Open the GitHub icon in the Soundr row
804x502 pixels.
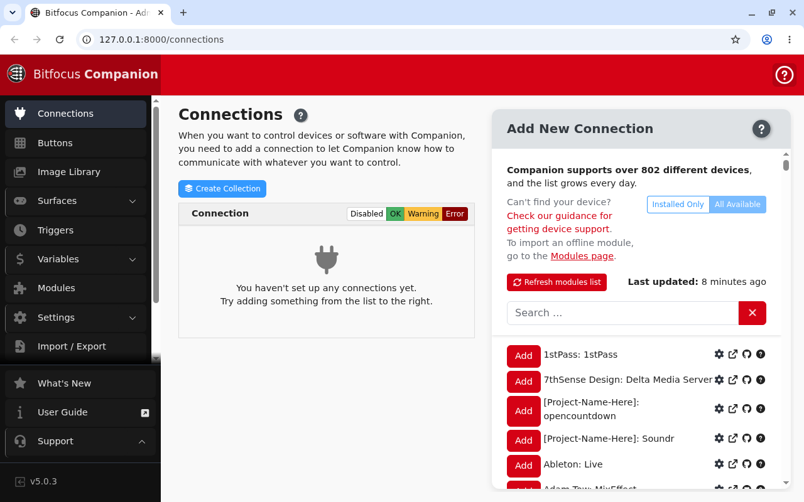pyautogui.click(x=747, y=438)
